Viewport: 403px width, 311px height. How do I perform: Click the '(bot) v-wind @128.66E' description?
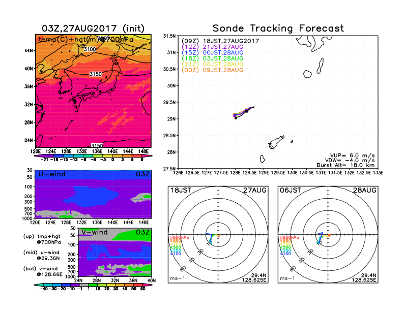(x=43, y=271)
